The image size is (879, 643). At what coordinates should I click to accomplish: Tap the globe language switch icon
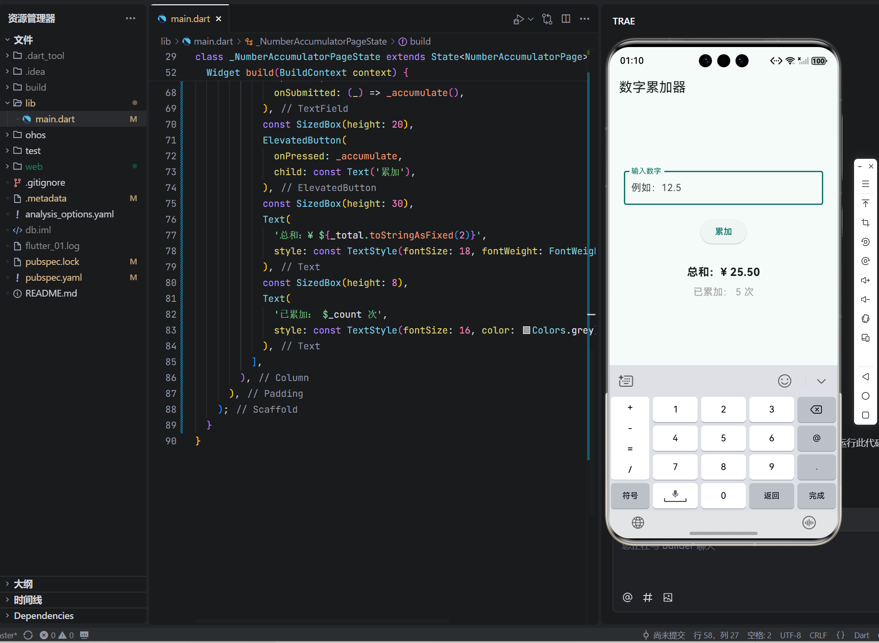[x=638, y=523]
